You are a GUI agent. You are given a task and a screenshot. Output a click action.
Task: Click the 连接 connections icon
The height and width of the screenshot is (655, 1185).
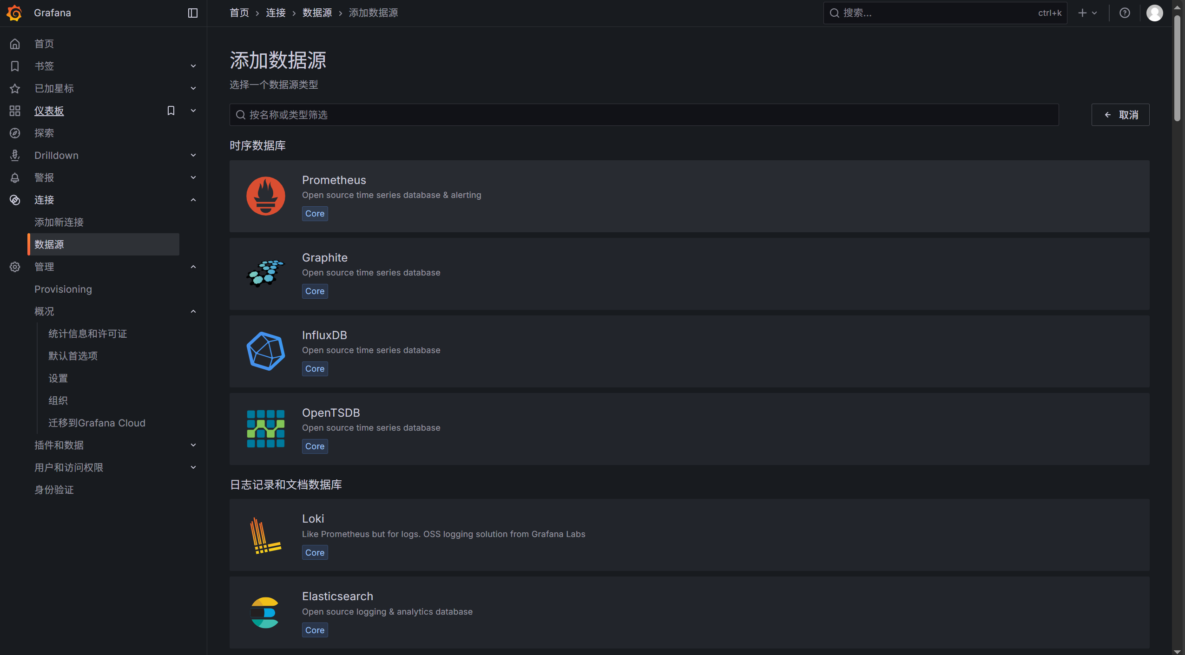click(15, 200)
